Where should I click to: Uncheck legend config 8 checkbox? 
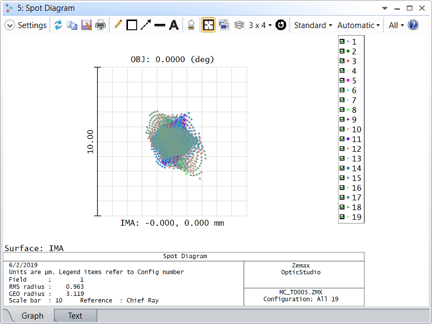click(x=342, y=110)
